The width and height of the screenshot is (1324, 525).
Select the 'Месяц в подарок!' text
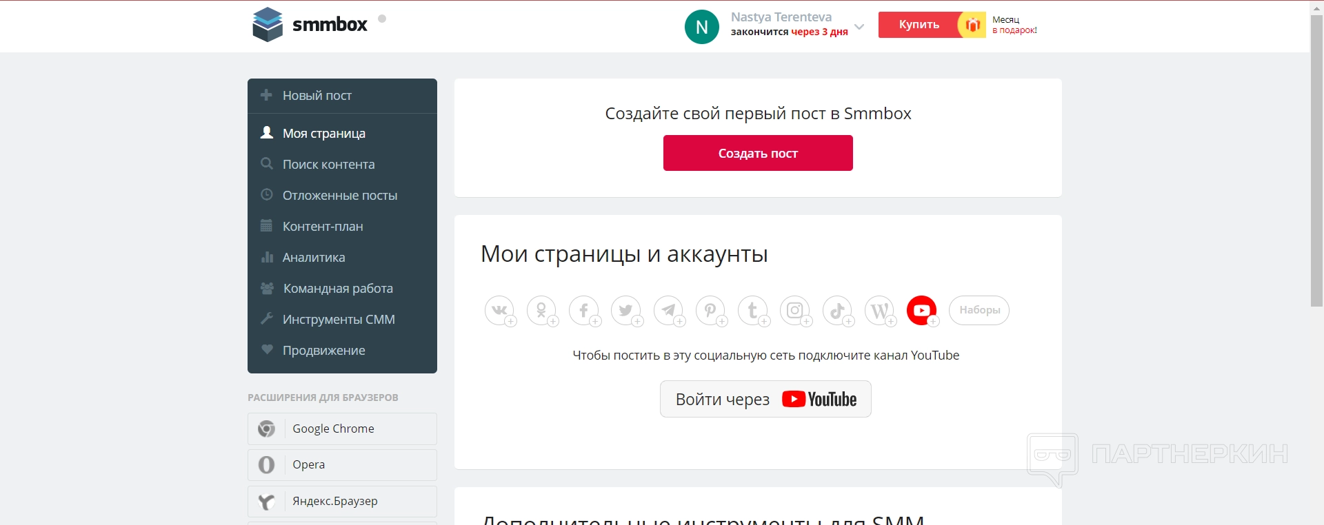[x=1014, y=25]
